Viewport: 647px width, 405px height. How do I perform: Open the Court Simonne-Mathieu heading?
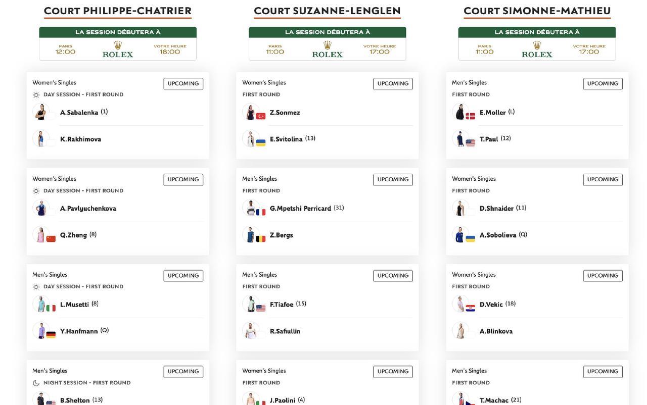point(537,11)
